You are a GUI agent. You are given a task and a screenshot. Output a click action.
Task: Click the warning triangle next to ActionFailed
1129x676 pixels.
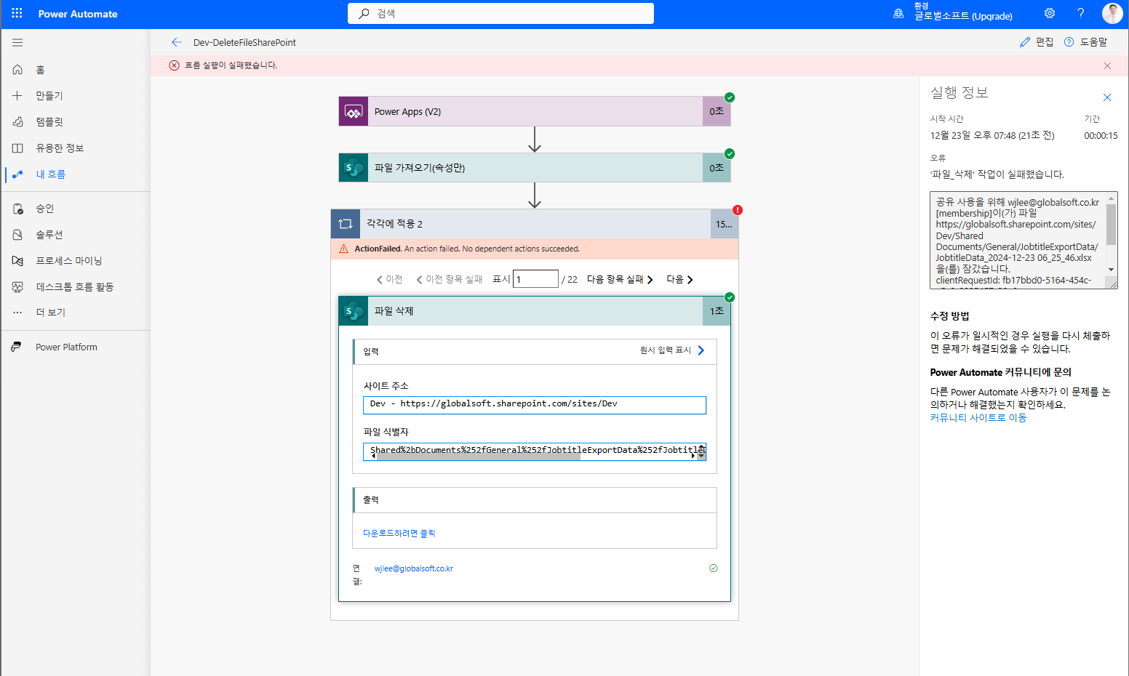(x=344, y=249)
